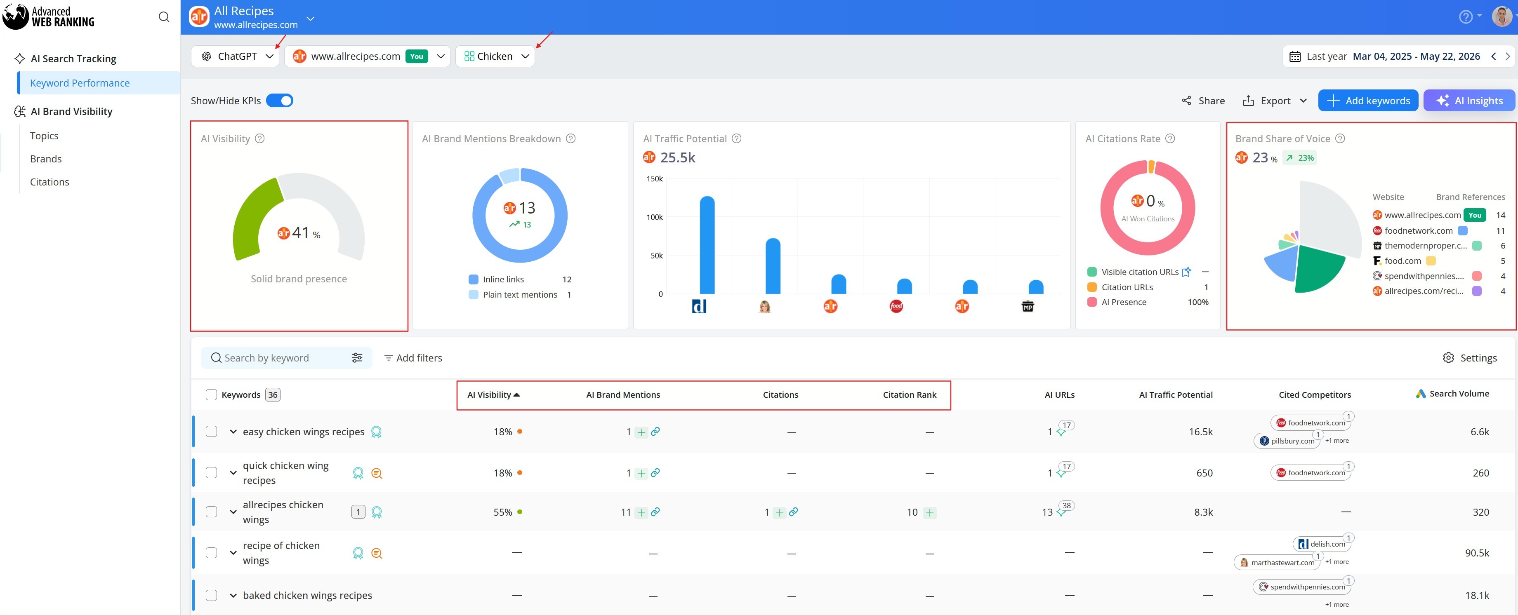
Task: Click award badge for easy chicken wings recipes
Action: coord(376,432)
